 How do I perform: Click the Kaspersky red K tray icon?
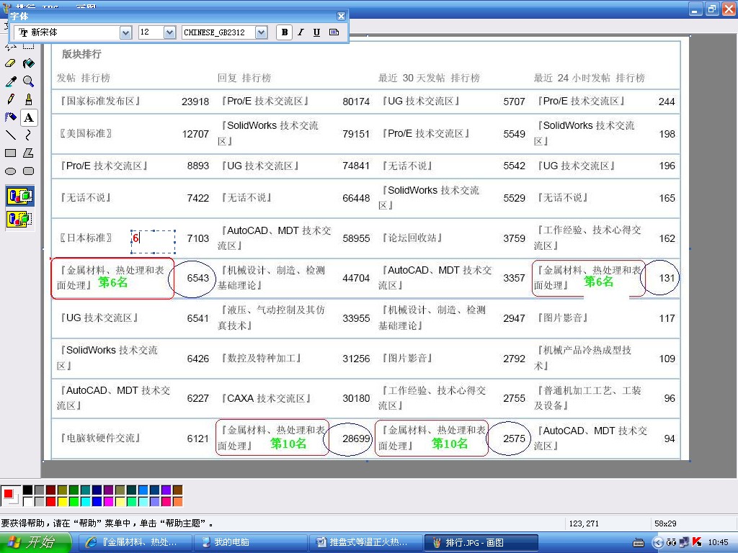coord(697,542)
